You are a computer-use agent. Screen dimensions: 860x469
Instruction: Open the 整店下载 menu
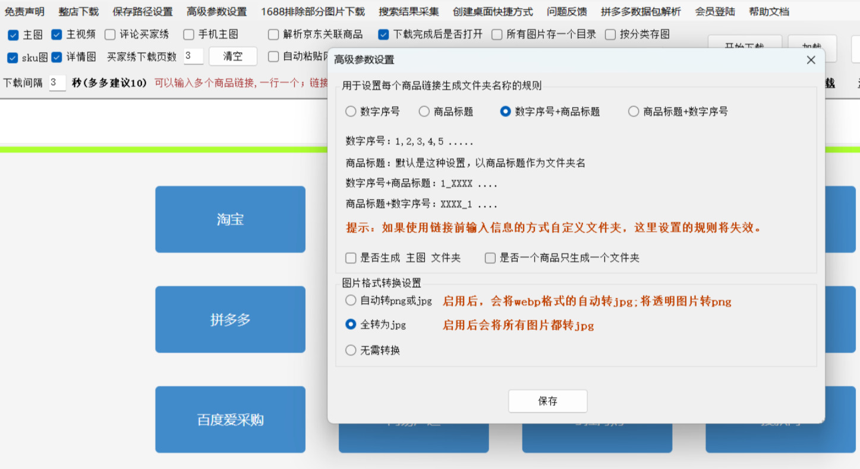click(78, 11)
